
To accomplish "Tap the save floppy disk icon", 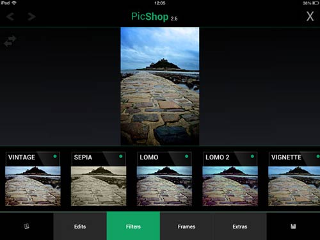I will [x=293, y=227].
